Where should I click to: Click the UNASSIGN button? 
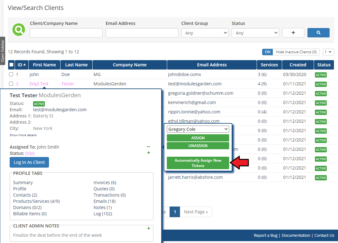click(x=198, y=145)
